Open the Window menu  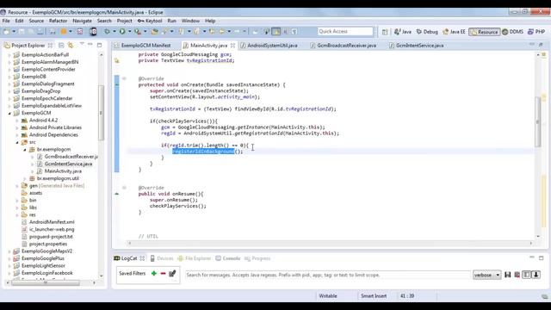[190, 21]
